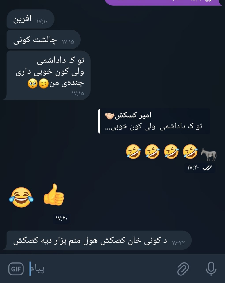Click the message input field 'پیام'
The image size is (225, 283).
pos(101,269)
